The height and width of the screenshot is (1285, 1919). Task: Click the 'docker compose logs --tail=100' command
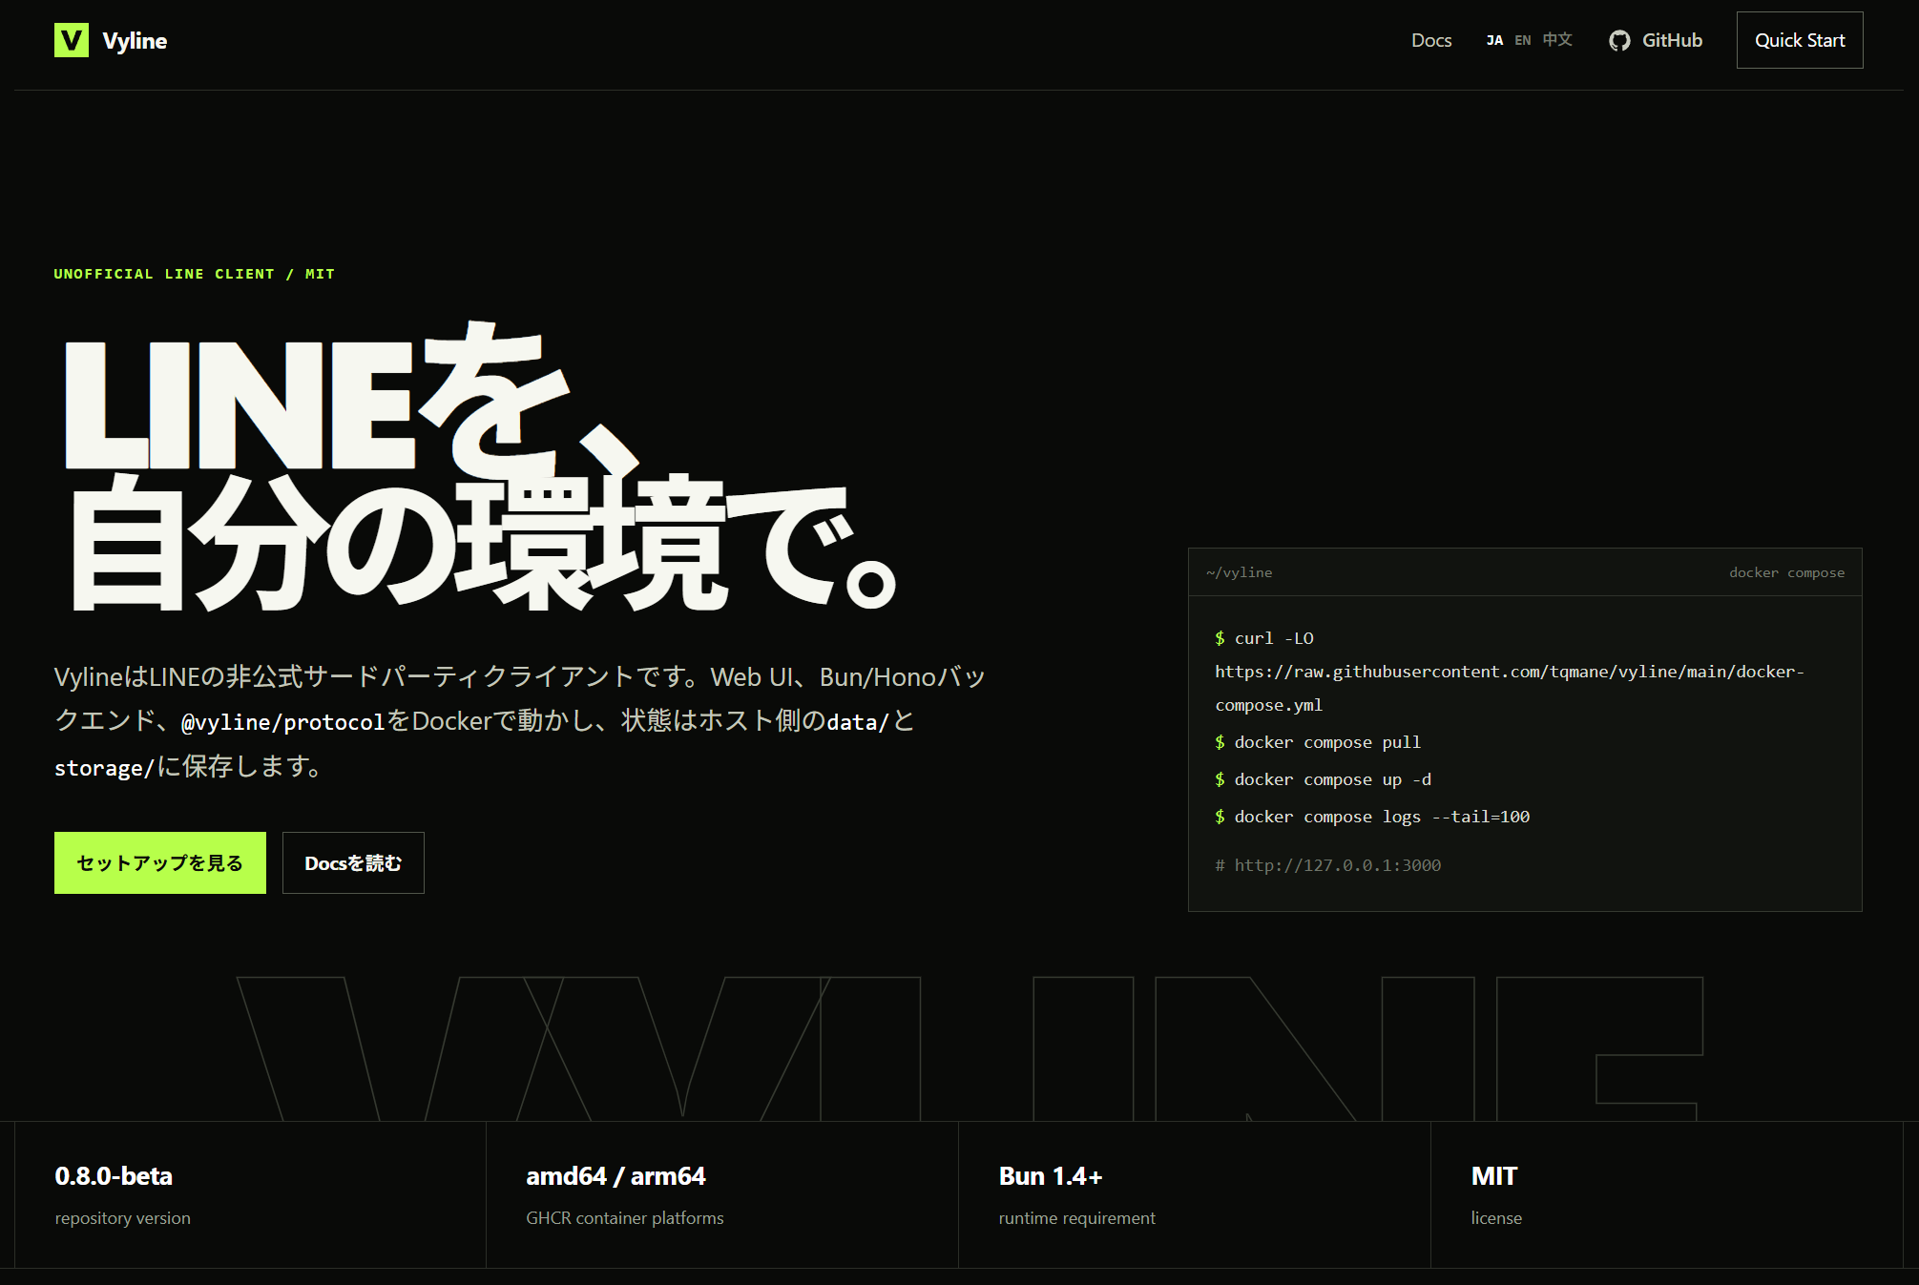(1372, 817)
